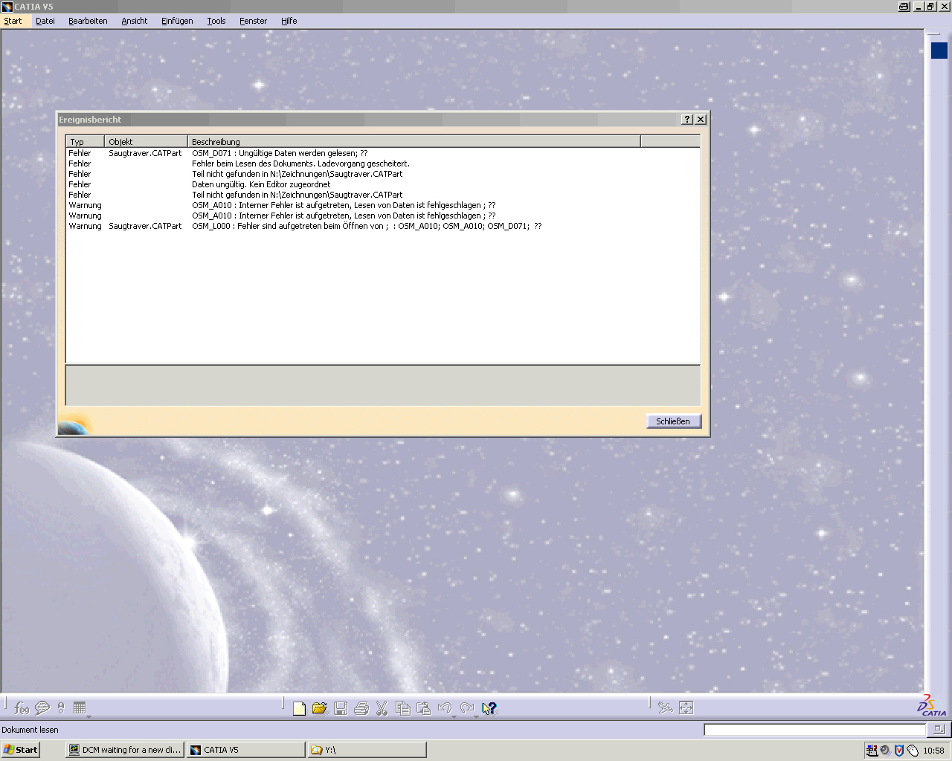952x761 pixels.
Task: Select the row 'OSM_D071 : Ungültige Daten werden gelesen'
Action: point(383,153)
